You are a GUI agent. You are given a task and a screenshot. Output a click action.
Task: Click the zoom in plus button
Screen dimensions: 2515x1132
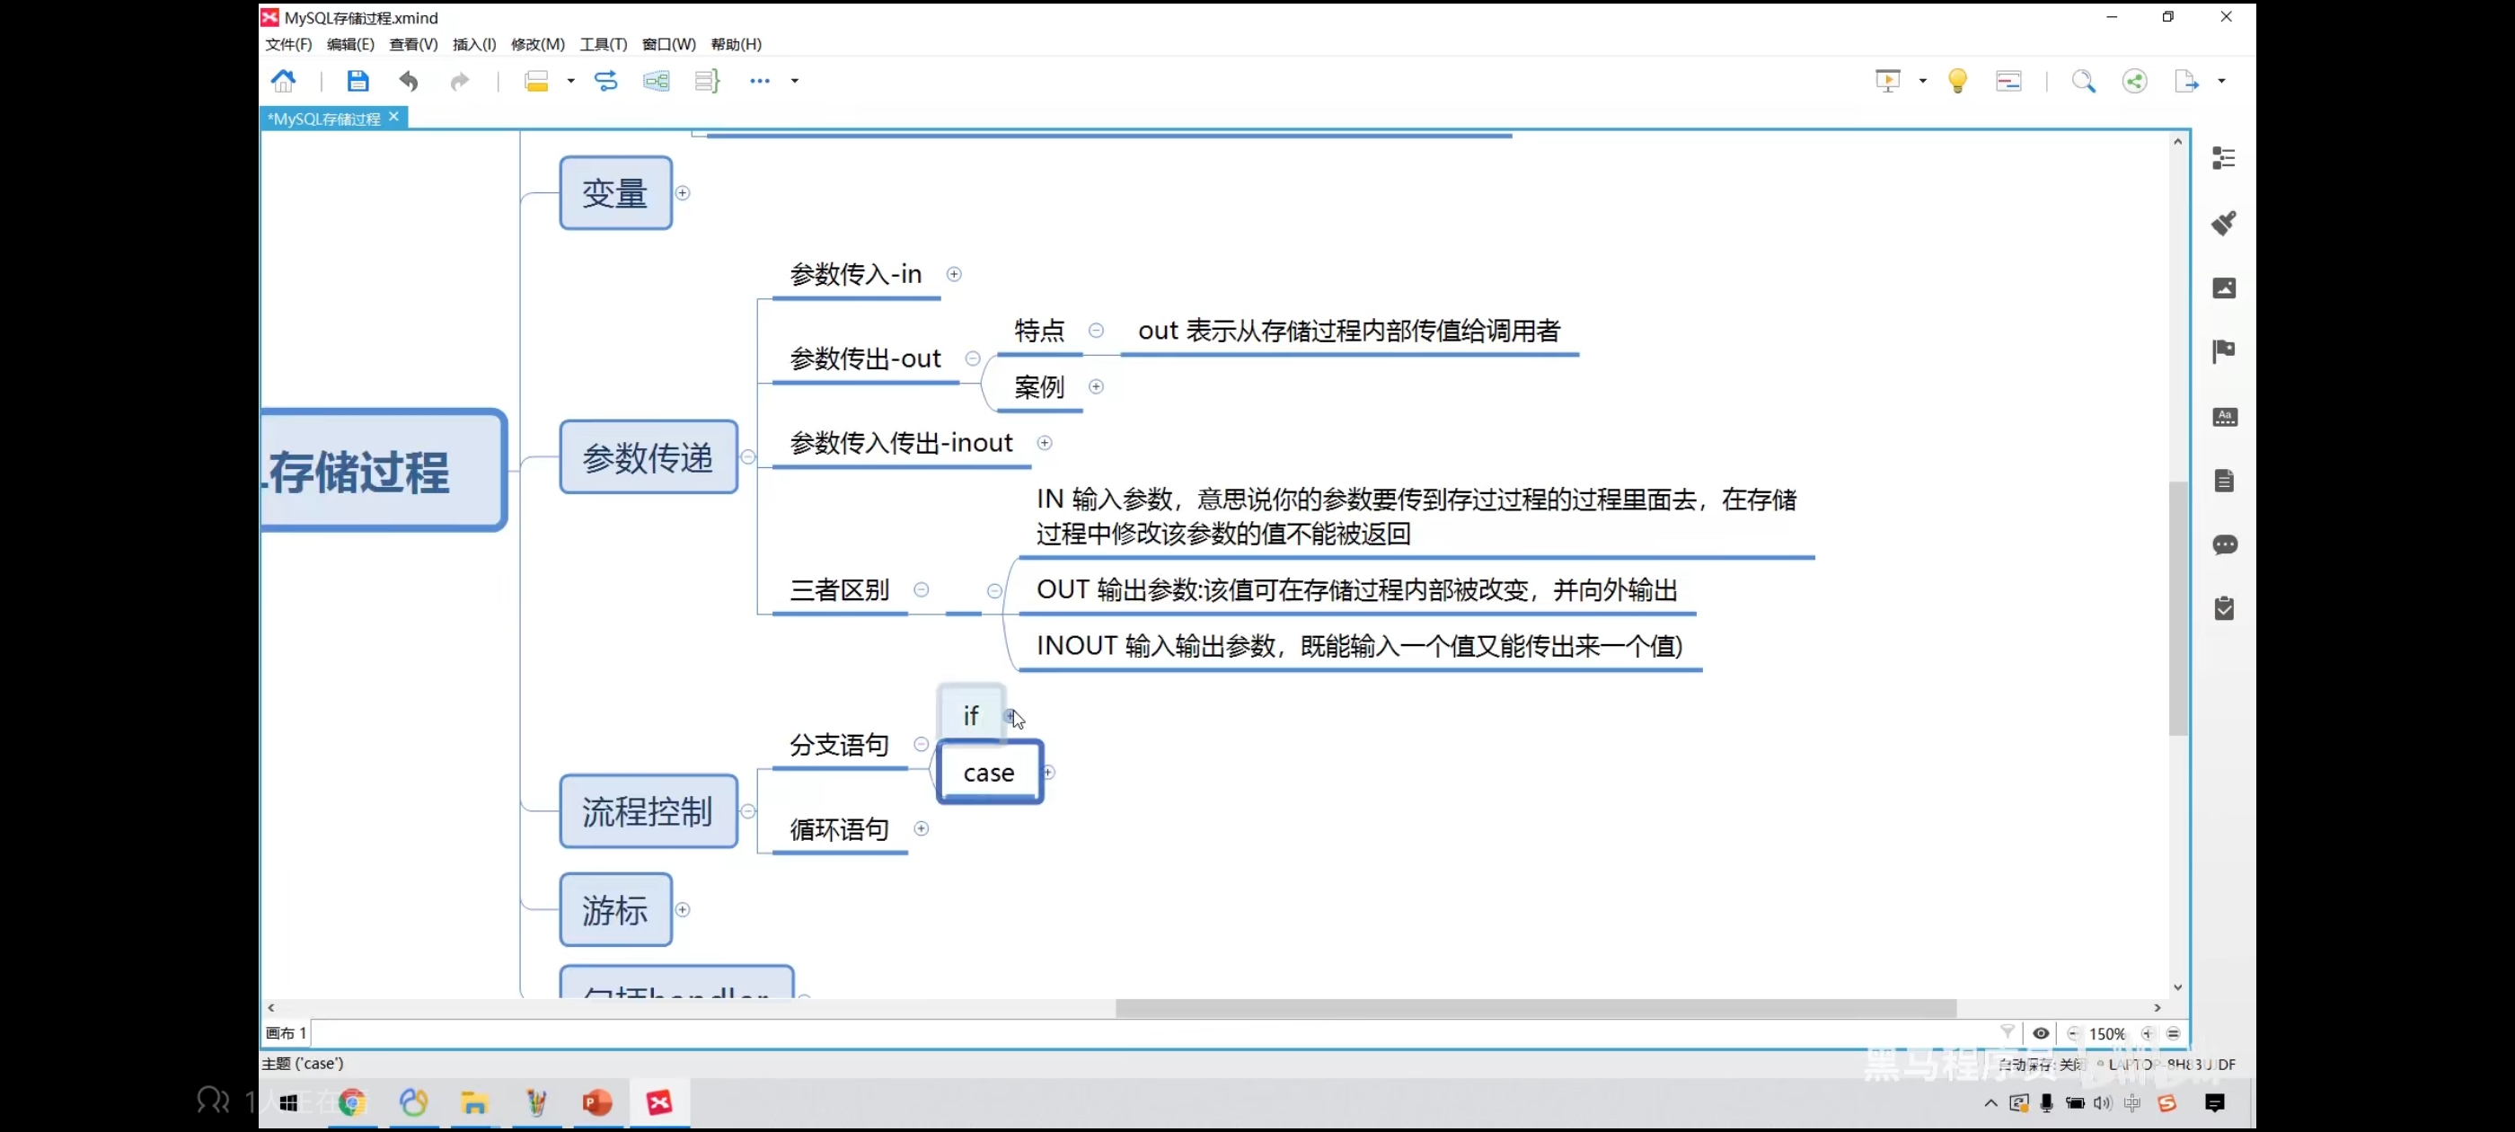2146,1033
